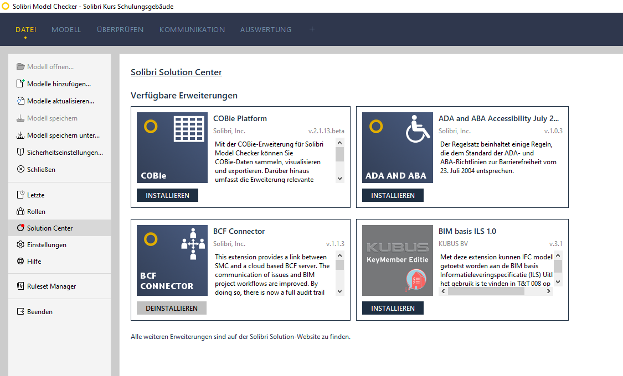
Task: Click the Ruleset Manager label text
Action: (x=52, y=286)
